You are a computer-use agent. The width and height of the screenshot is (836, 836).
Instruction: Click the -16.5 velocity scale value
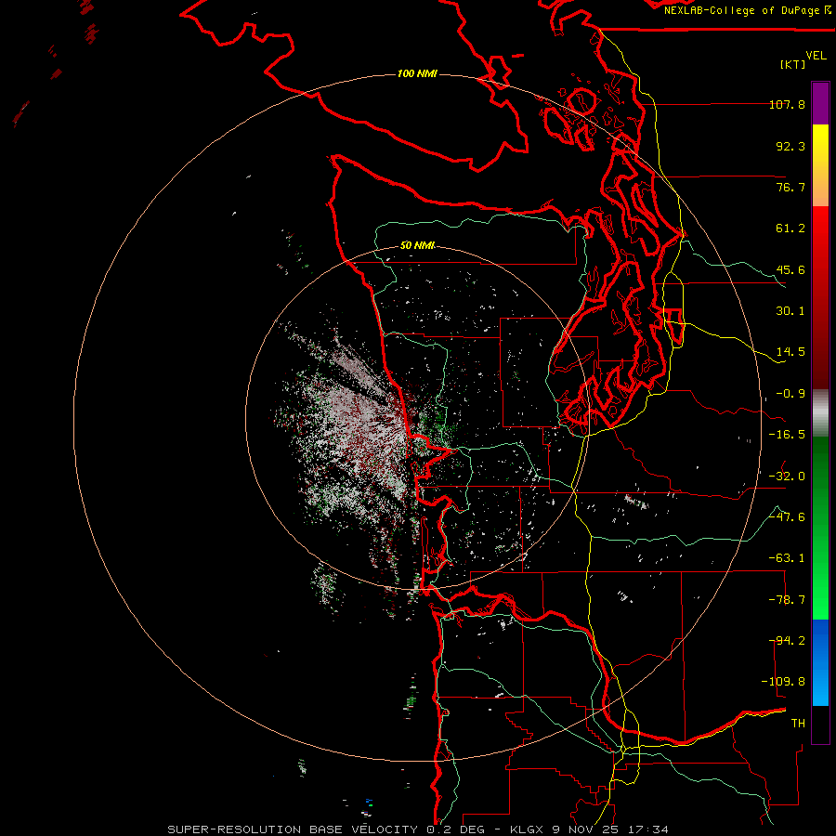tap(787, 435)
